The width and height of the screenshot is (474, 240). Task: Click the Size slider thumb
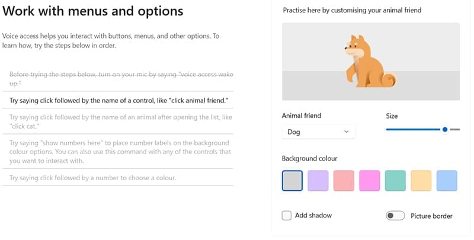click(444, 129)
